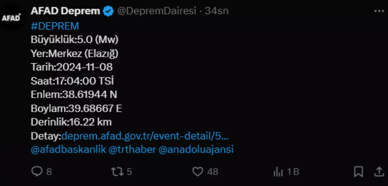The height and width of the screenshot is (186, 388).
Task: Open the #DEPREM hashtag
Action: (x=55, y=26)
